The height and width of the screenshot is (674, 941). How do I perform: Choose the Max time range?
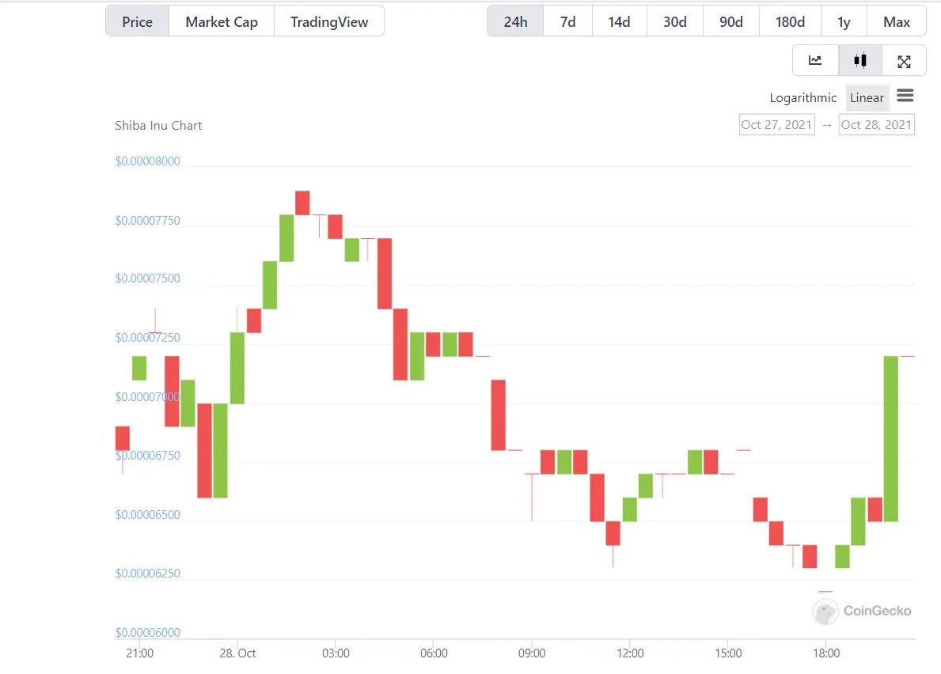897,21
